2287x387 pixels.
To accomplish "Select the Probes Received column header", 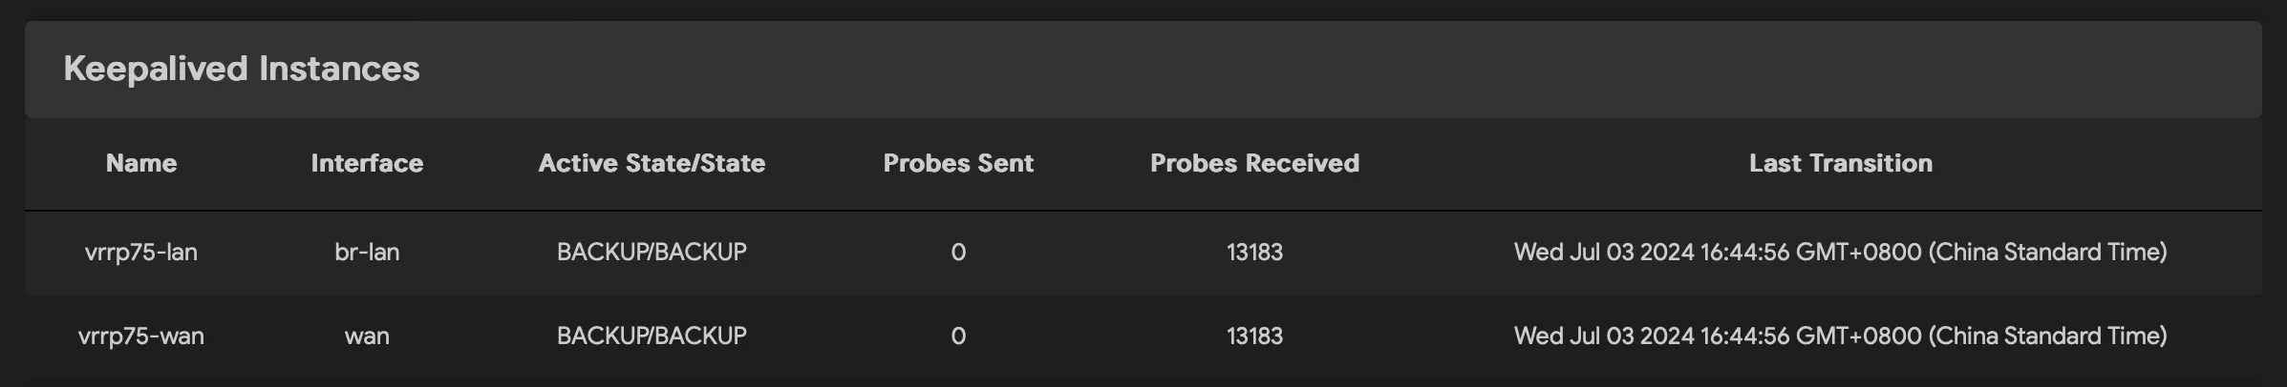I will click(x=1254, y=163).
